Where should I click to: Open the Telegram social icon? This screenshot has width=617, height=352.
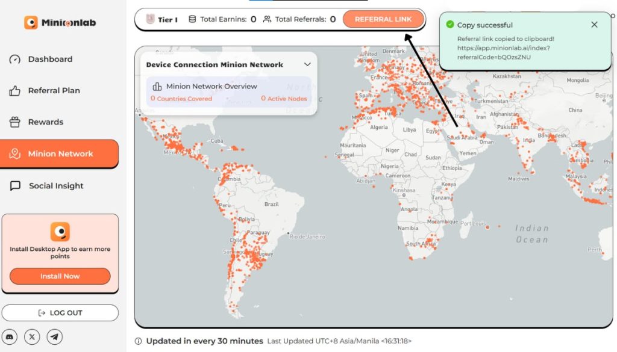point(55,337)
